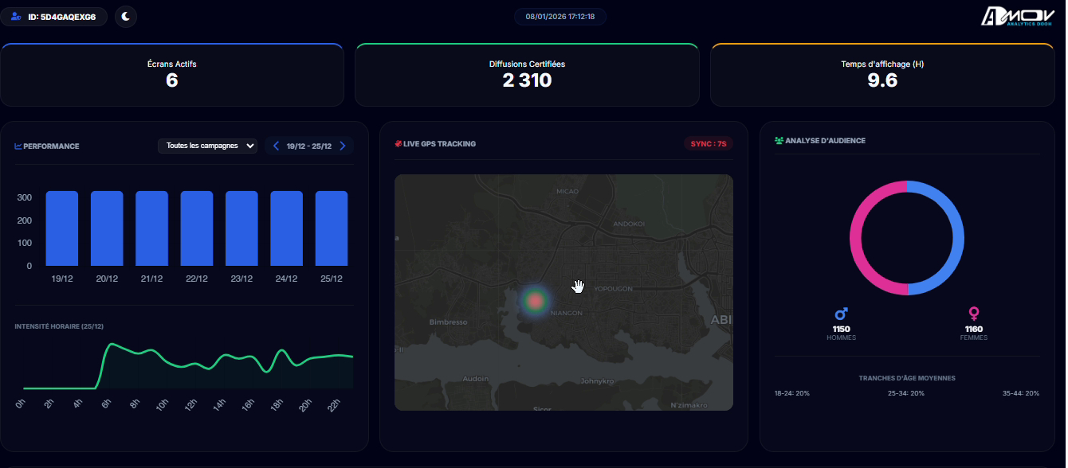The image size is (1068, 468).
Task: Toggle dark mode with the moon icon
Action: pos(126,16)
